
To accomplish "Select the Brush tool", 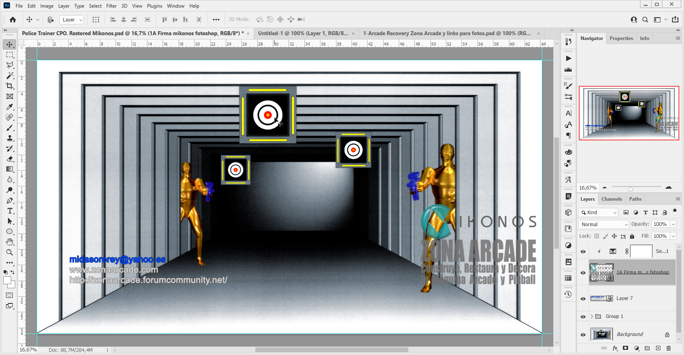I will pos(10,128).
